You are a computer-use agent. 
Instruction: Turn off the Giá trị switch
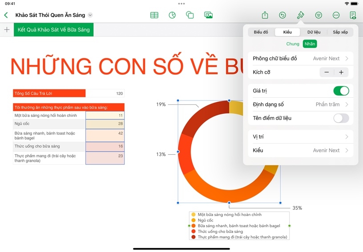341,91
